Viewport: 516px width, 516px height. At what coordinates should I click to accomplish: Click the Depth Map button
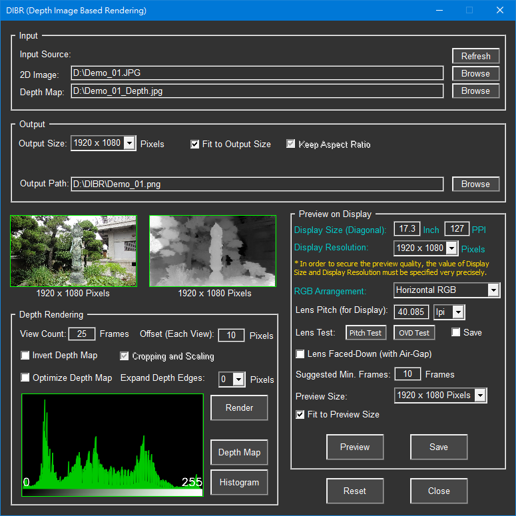(x=239, y=452)
